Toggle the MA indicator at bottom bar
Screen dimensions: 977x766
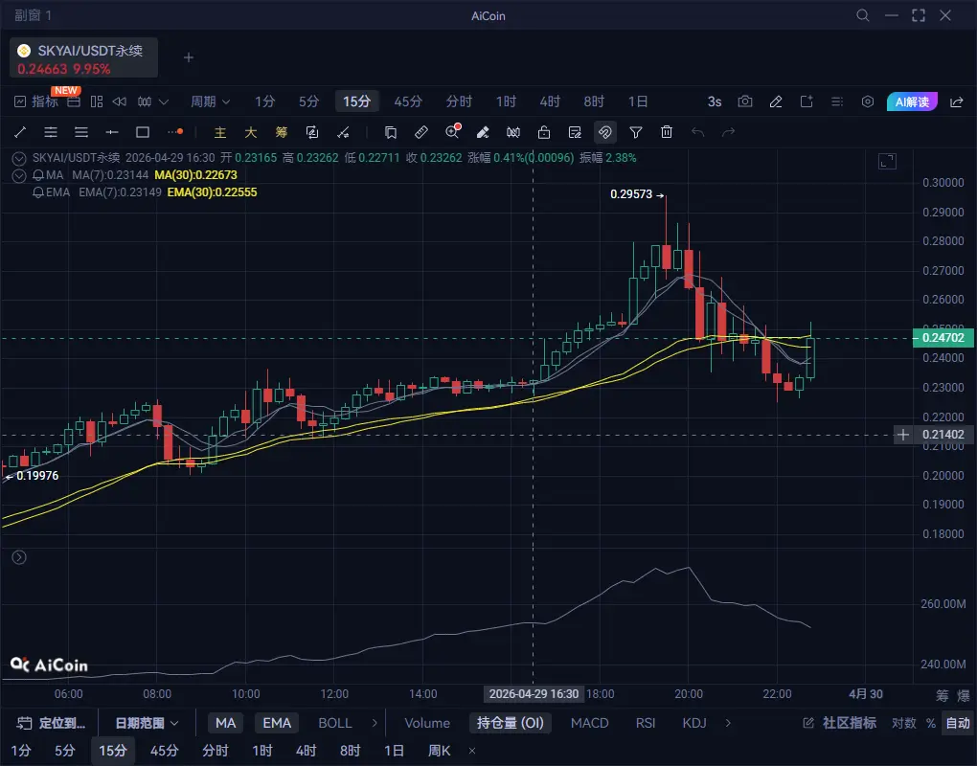pyautogui.click(x=225, y=723)
